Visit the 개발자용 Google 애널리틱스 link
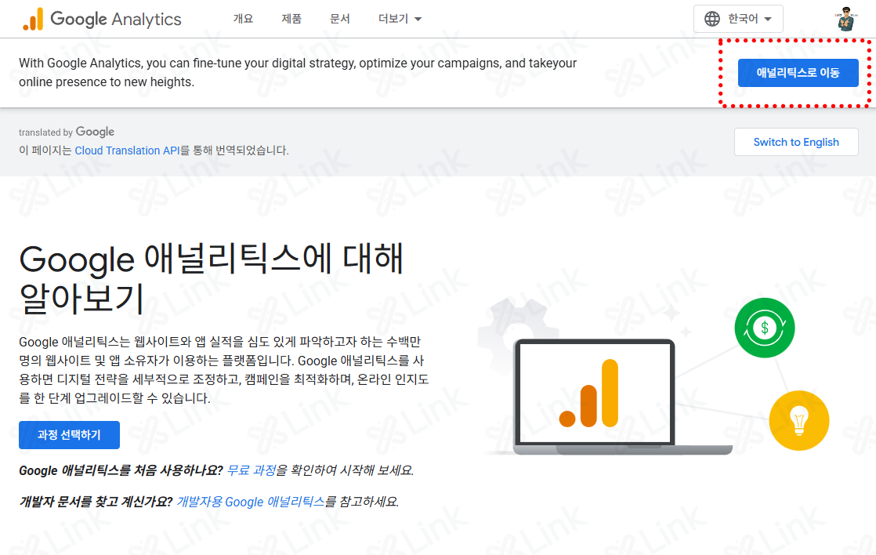This screenshot has height=555, width=876. tap(251, 502)
